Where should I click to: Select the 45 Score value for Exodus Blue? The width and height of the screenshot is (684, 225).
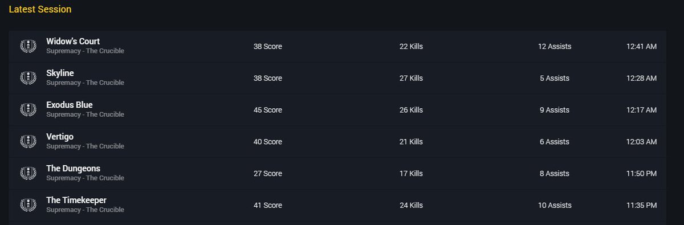pyautogui.click(x=268, y=110)
